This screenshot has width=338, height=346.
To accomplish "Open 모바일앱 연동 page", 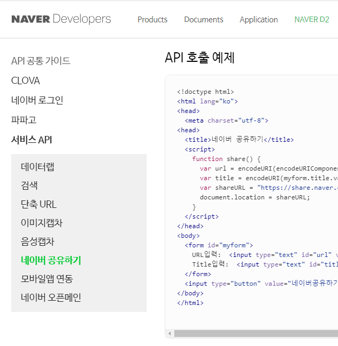I will click(47, 279).
